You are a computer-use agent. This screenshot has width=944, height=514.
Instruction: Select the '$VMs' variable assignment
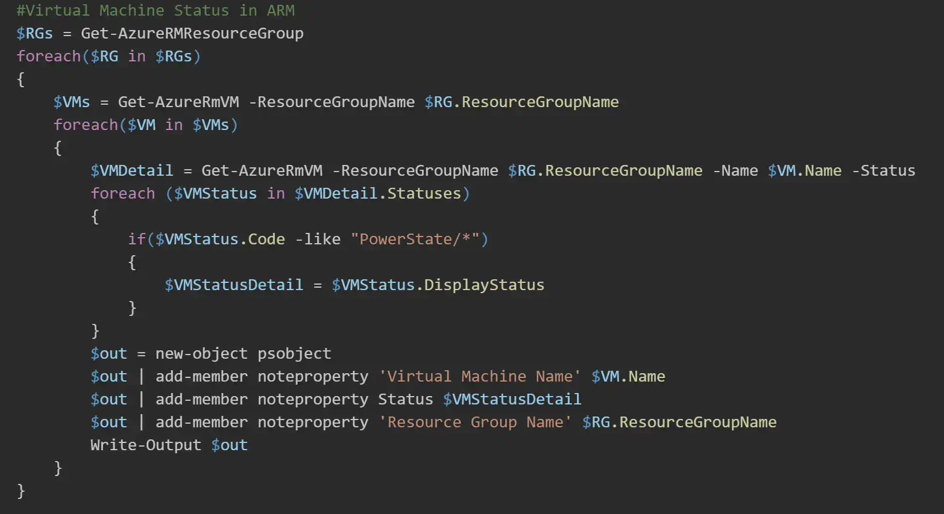pyautogui.click(x=72, y=102)
